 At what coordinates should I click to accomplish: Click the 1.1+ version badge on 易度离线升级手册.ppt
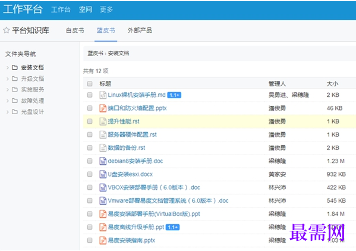pos(172,227)
